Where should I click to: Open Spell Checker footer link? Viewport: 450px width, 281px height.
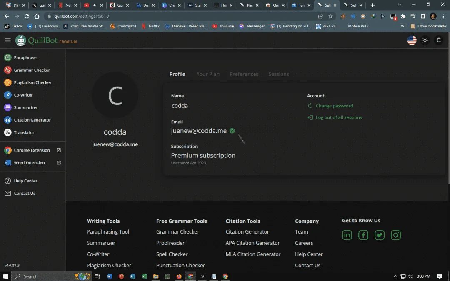coord(172,254)
